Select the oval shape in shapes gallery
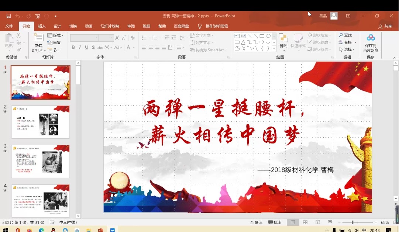The width and height of the screenshot is (399, 232). (268, 36)
